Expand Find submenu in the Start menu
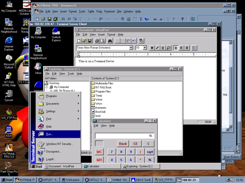Image resolution: width=245 pixels, height=183 pixels. click(x=58, y=119)
